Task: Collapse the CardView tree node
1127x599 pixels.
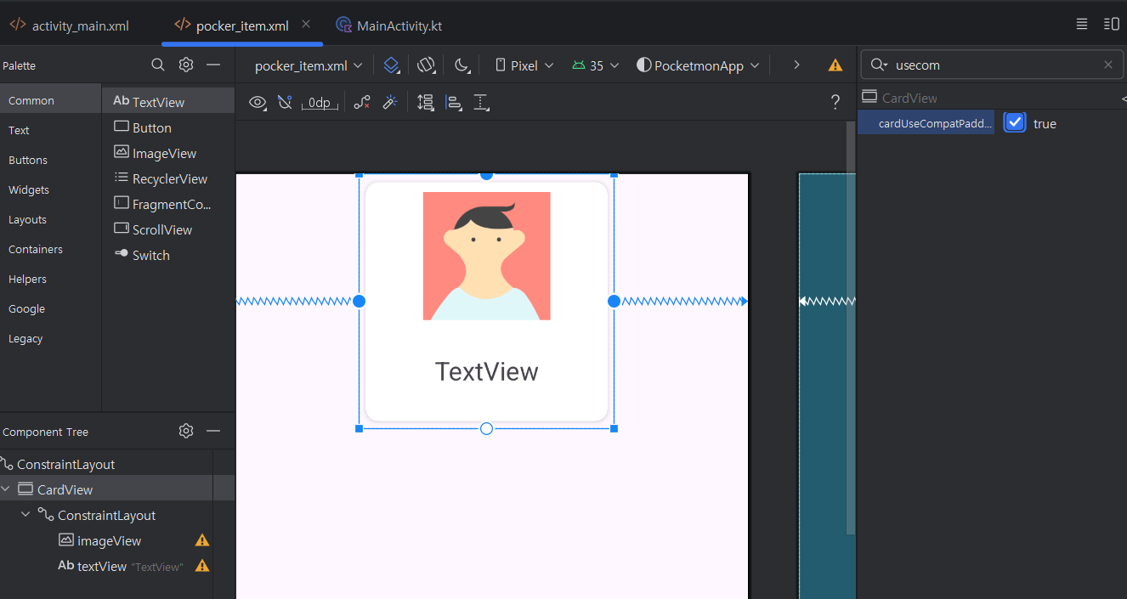Action: tap(7, 489)
